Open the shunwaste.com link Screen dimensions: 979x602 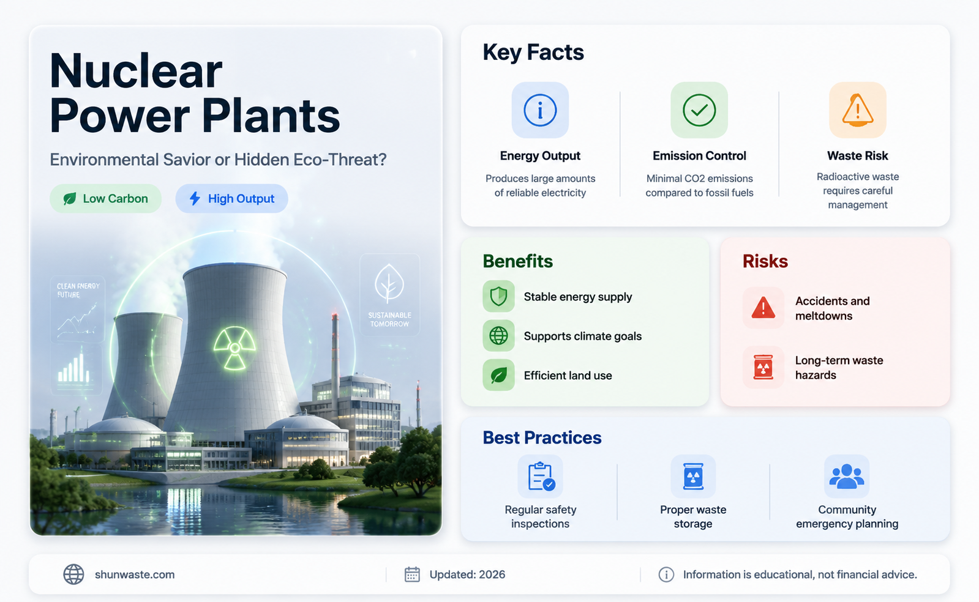[135, 574]
